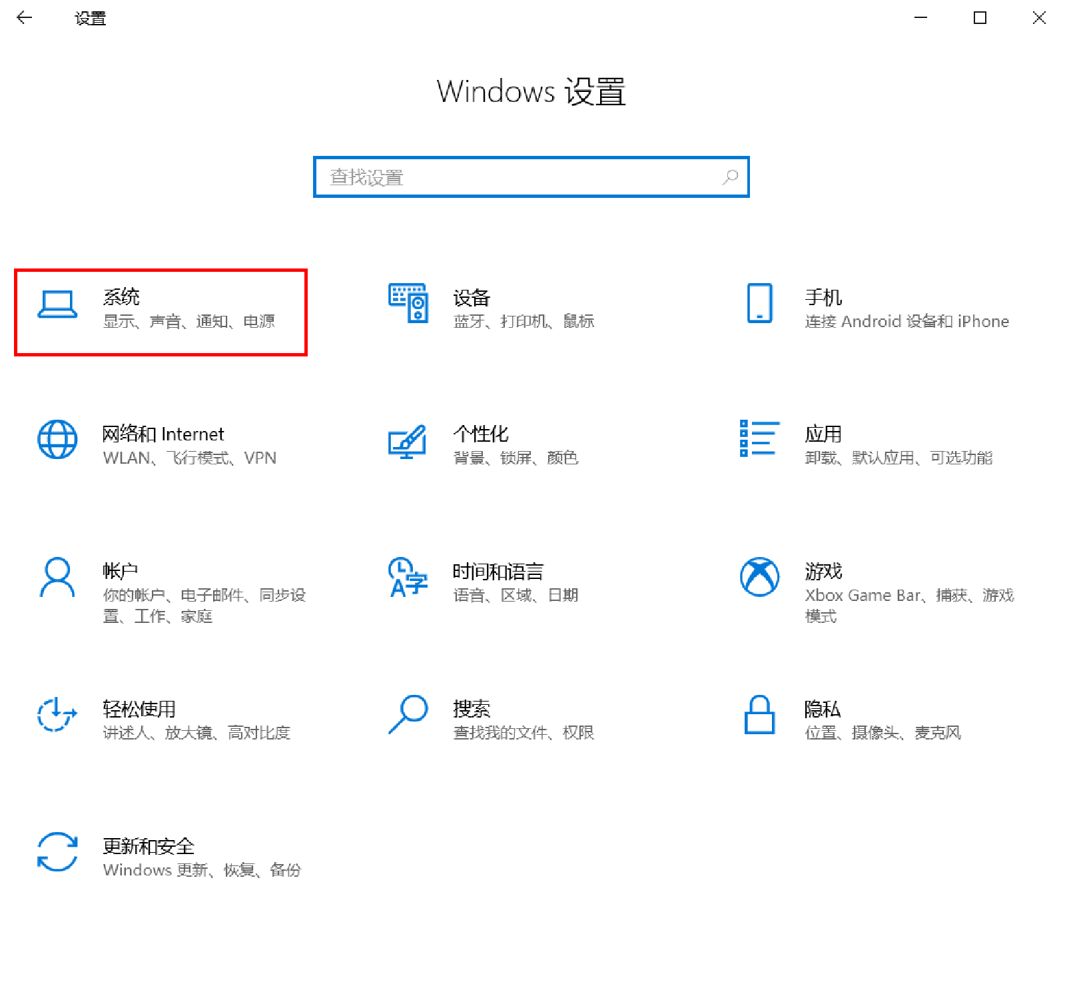This screenshot has width=1065, height=1008.
Task: Click the Accounts (帐户) person icon
Action: pyautogui.click(x=57, y=577)
